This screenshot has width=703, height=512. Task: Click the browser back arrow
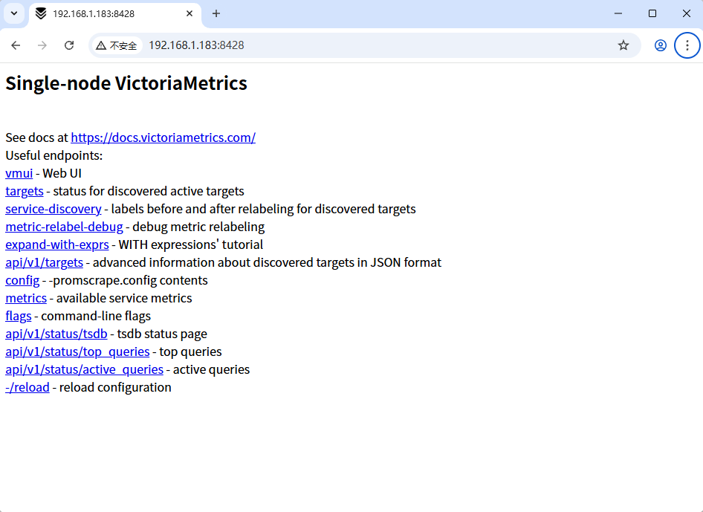pos(16,45)
